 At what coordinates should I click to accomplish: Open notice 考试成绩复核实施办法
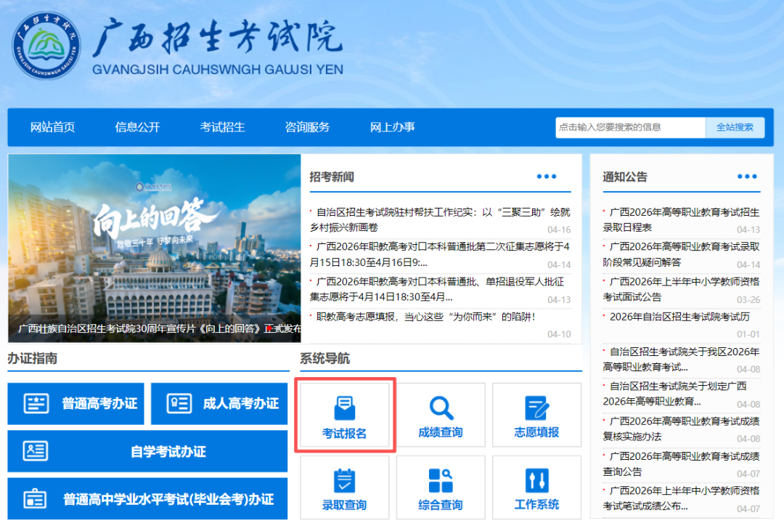pos(681,429)
